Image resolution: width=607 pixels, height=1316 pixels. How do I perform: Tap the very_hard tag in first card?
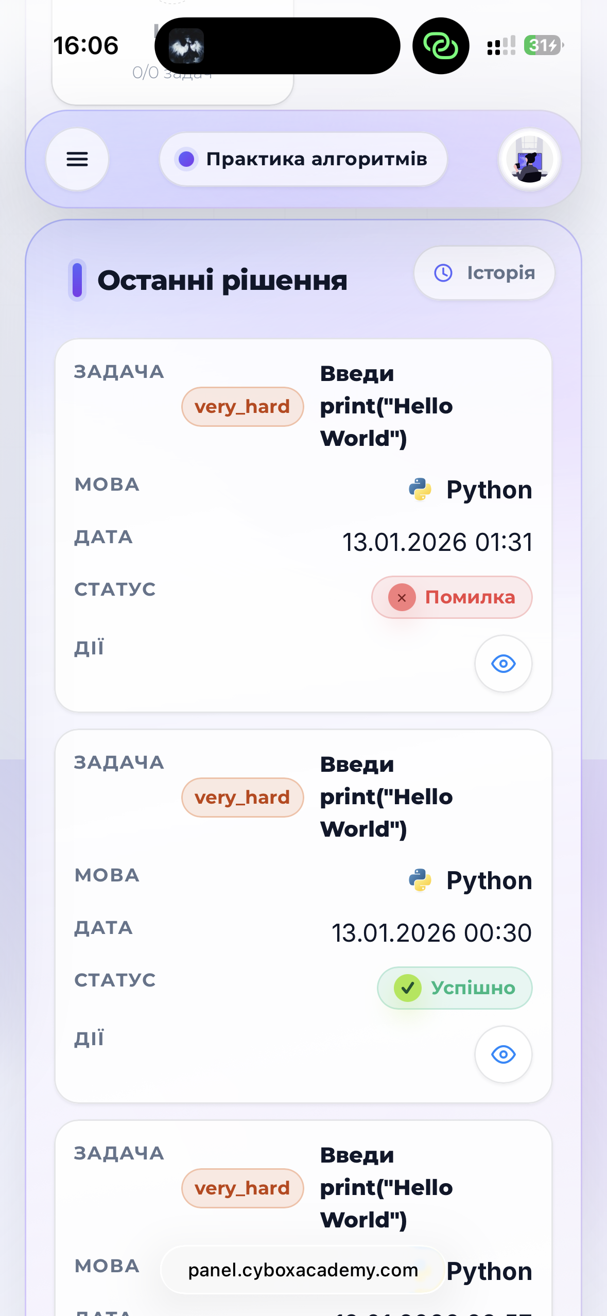[242, 407]
